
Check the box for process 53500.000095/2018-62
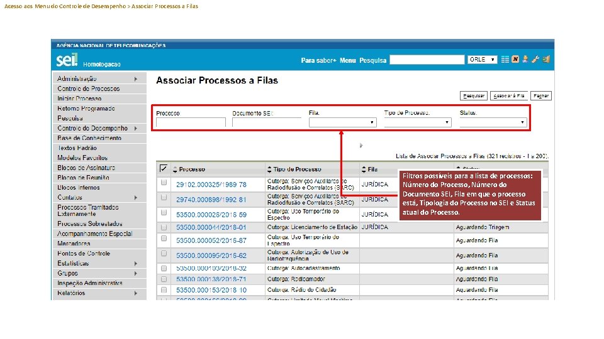click(164, 253)
